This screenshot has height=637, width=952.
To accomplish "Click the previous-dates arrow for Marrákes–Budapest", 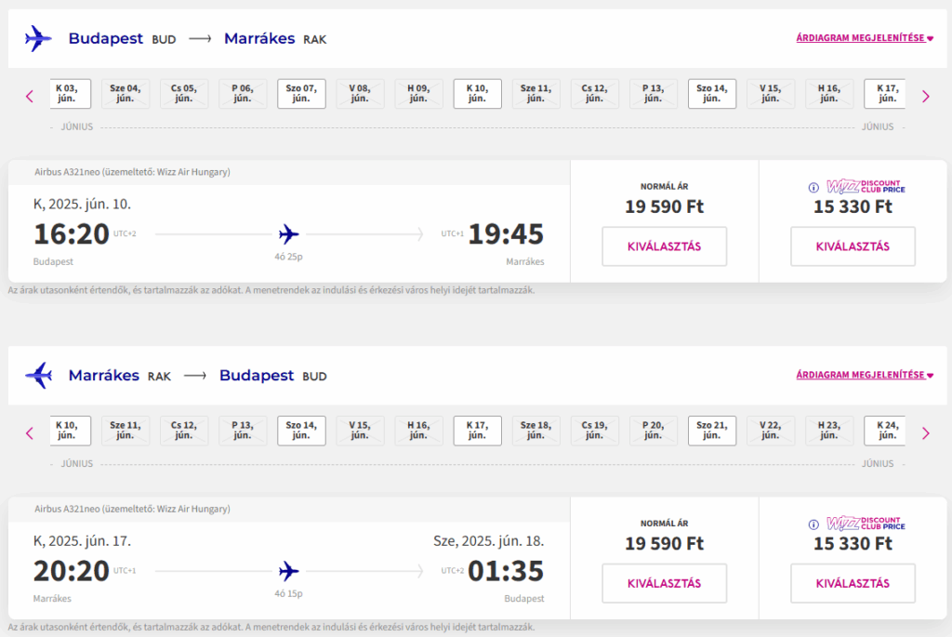I will [30, 433].
